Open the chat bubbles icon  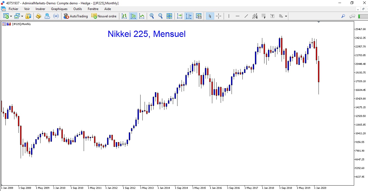click(352, 16)
